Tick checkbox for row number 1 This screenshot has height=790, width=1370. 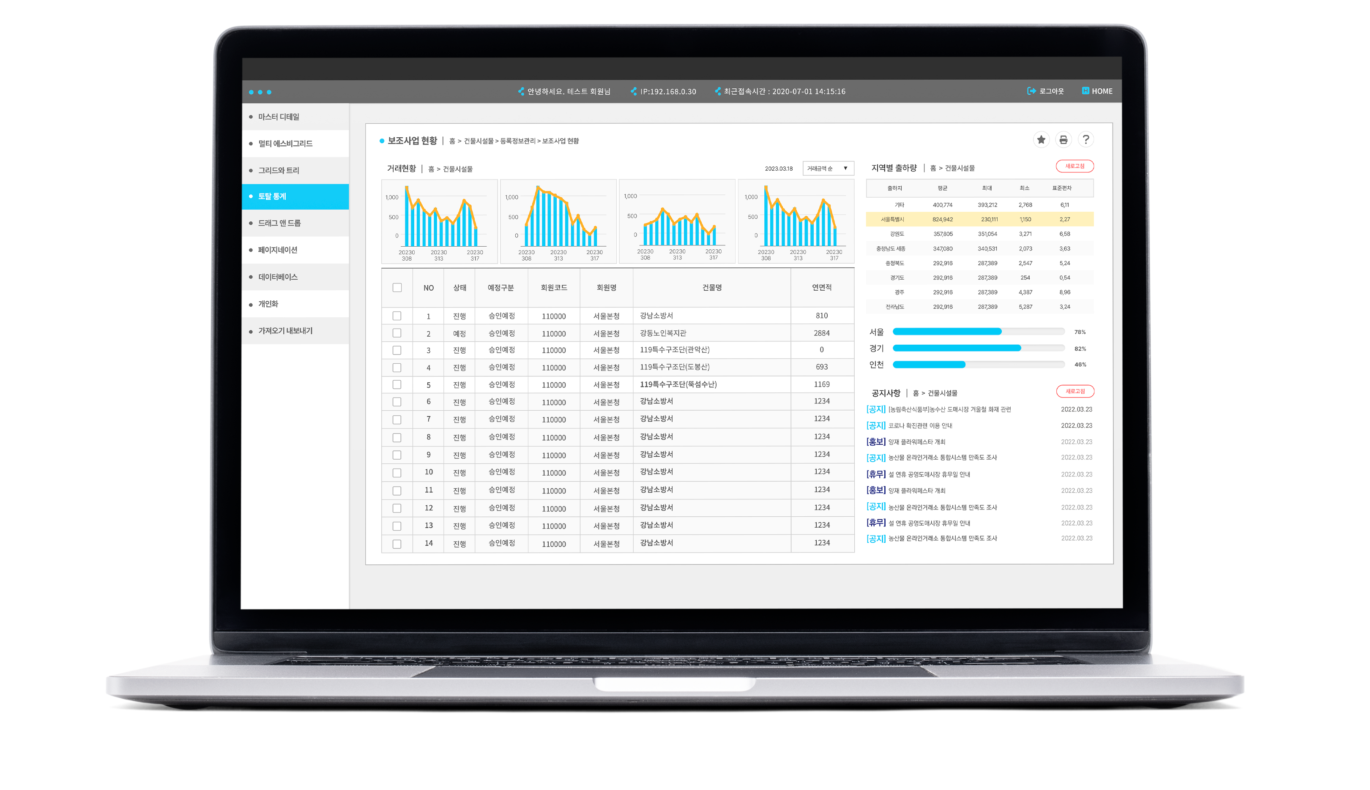397,316
